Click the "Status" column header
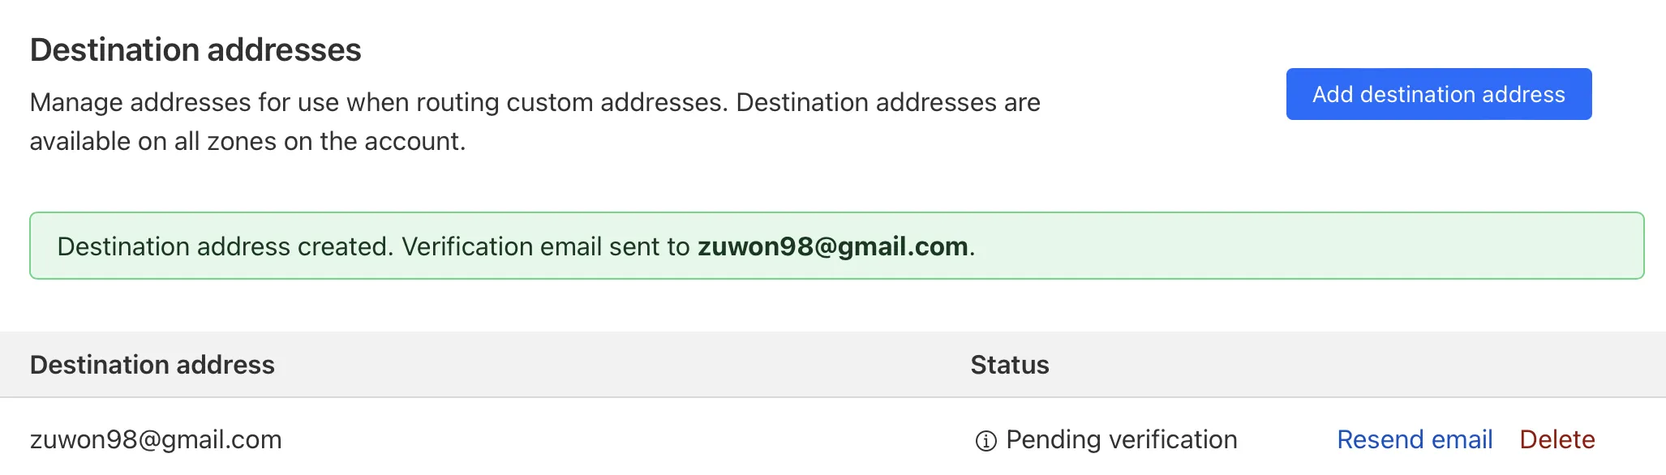This screenshot has height=475, width=1666. point(1009,365)
